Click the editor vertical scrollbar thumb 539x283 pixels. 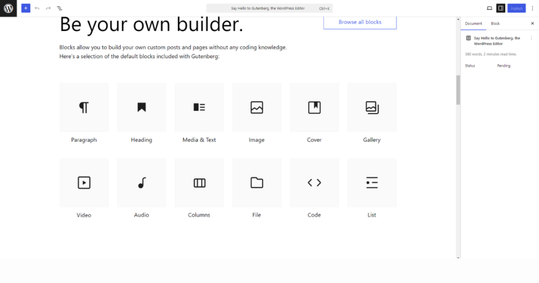click(458, 90)
